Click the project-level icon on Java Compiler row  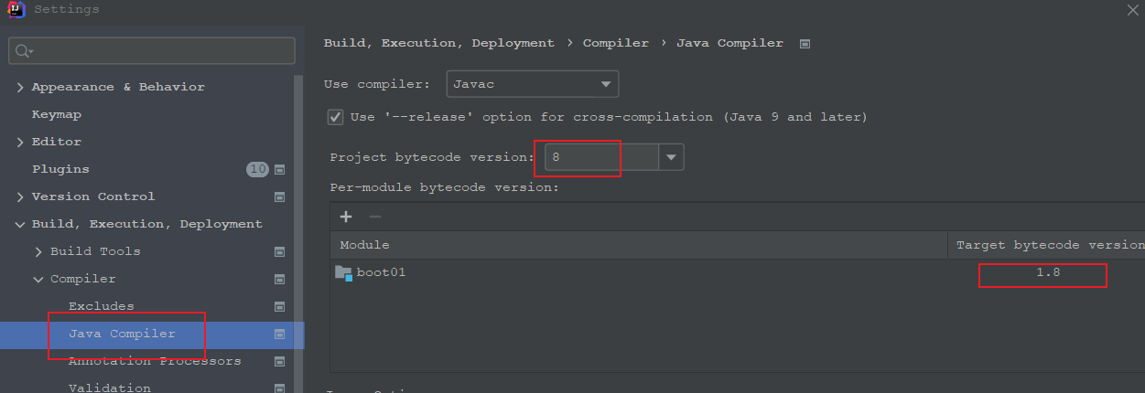(x=280, y=335)
